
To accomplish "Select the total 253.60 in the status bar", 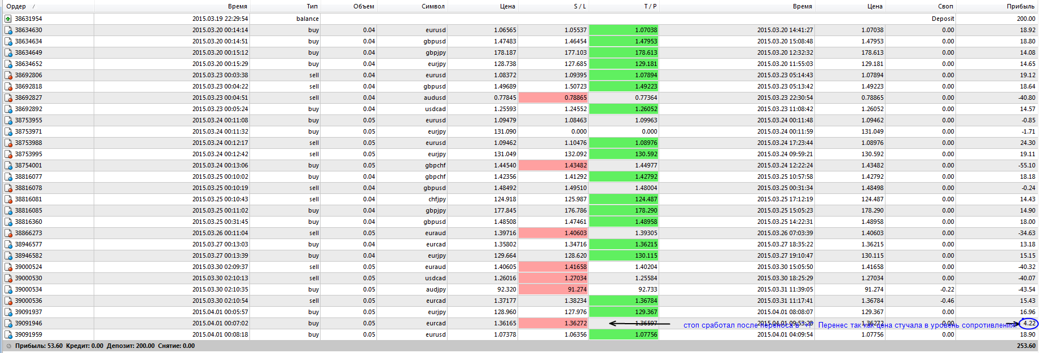I will [1026, 346].
